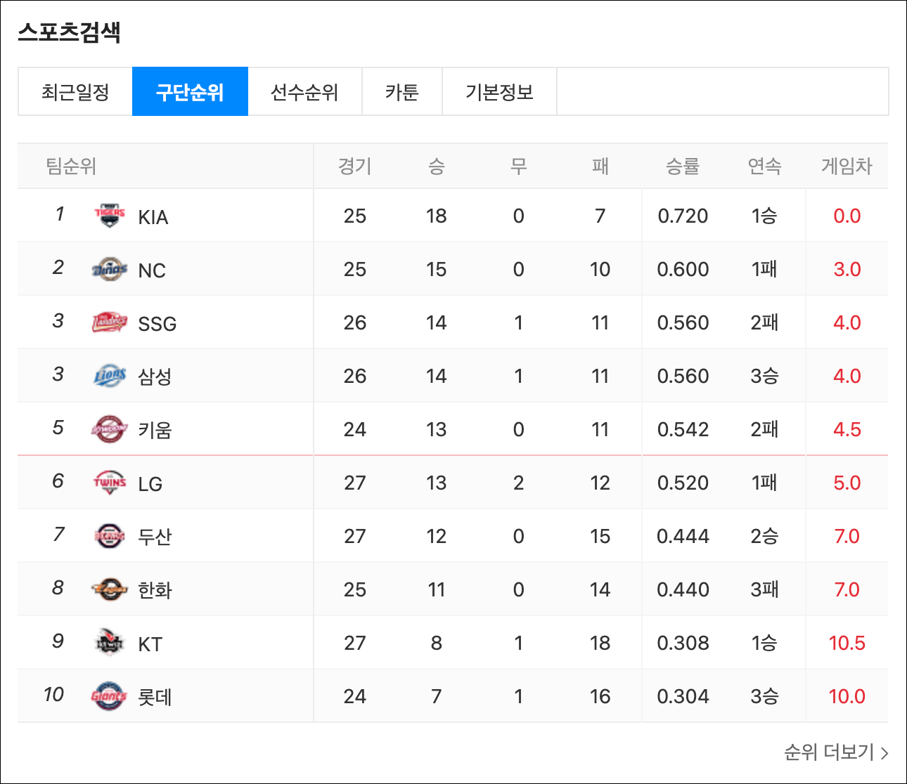Click LG's games behind value 5.0
907x784 pixels.
click(847, 483)
